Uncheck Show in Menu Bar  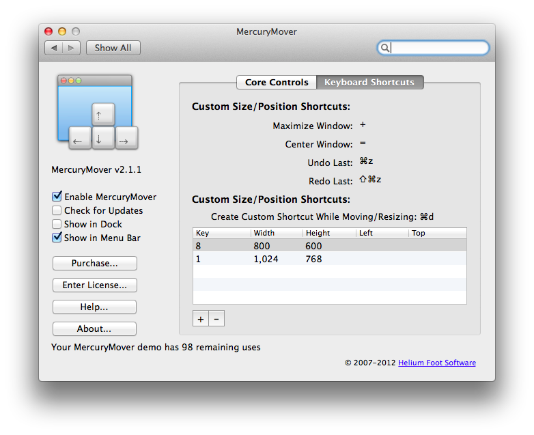tap(57, 238)
